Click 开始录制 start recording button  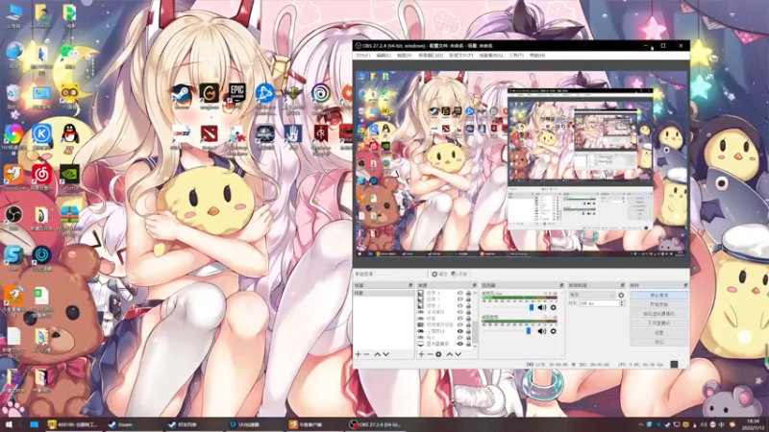658,304
